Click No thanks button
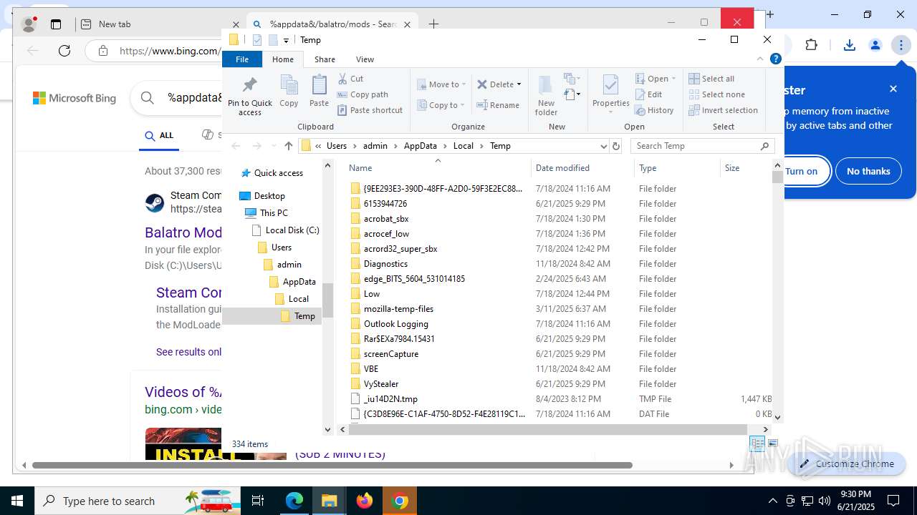Screen dimensions: 917x515 [868, 171]
